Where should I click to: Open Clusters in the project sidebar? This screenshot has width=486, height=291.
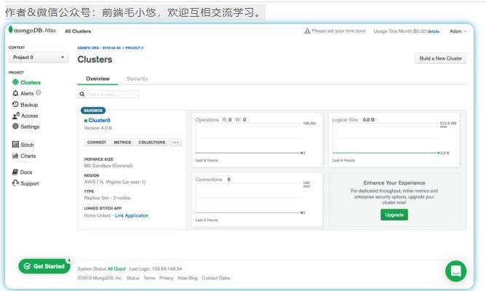coord(26,82)
